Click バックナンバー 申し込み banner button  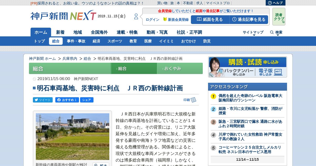point(239,72)
